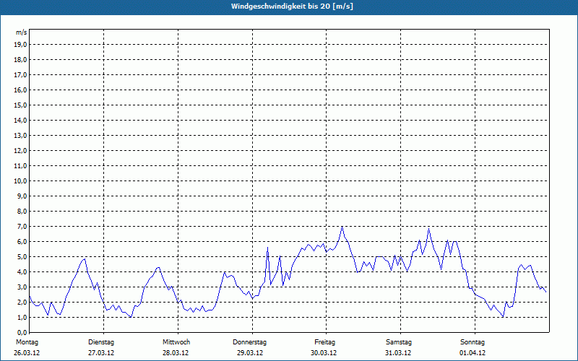Click the date '26.03.12'
578x361 pixels.
click(27, 353)
